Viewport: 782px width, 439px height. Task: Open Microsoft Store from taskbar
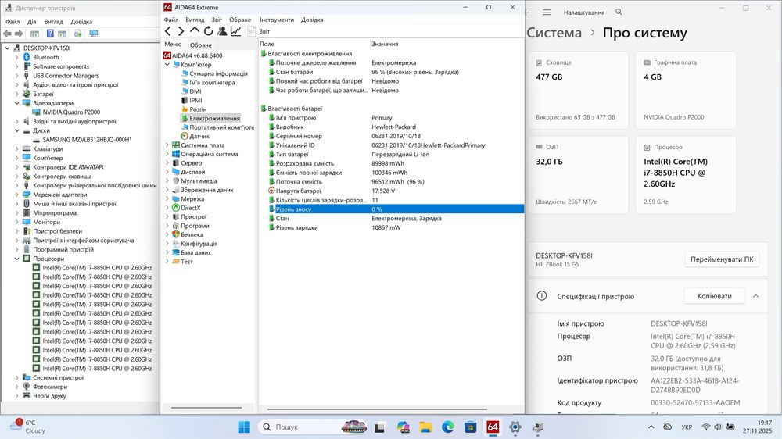click(x=470, y=427)
